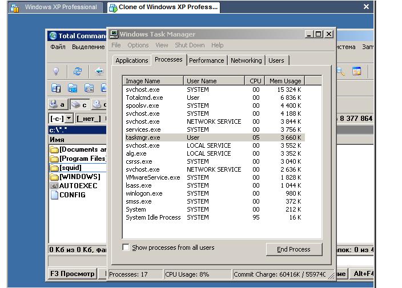402x288 pixels.
Task: Sort by Image Name column header
Action: pyautogui.click(x=153, y=81)
